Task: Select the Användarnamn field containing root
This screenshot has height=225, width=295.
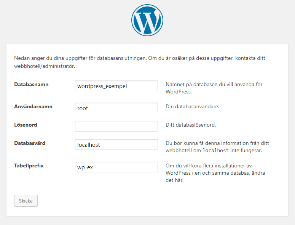Action: point(116,108)
